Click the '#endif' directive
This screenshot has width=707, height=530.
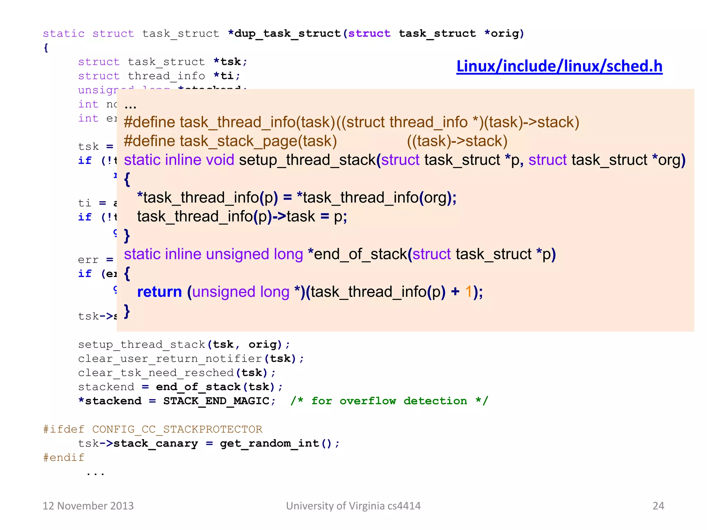point(64,458)
